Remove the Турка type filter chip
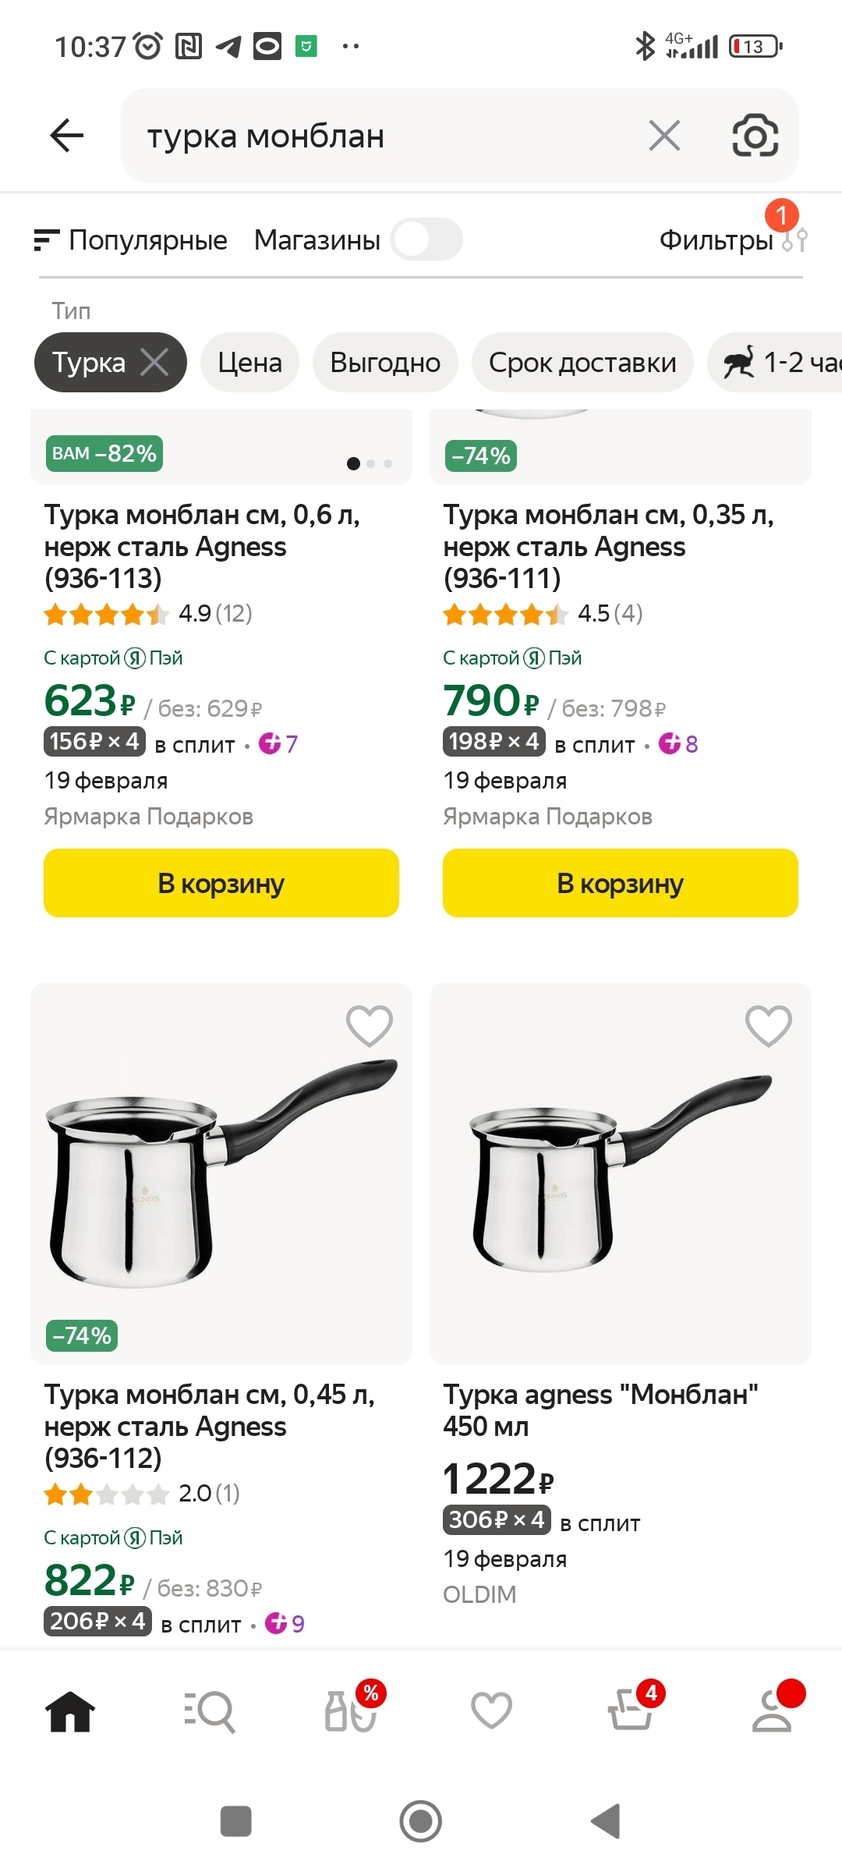The width and height of the screenshot is (842, 1872). (154, 362)
